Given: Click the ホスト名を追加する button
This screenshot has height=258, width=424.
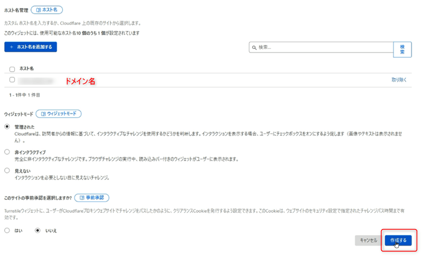Looking at the screenshot, I should point(30,47).
